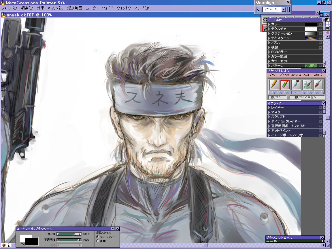The image size is (332, 249).
Task: Select Straight Line (直線) draw style
Action: (x=98, y=241)
